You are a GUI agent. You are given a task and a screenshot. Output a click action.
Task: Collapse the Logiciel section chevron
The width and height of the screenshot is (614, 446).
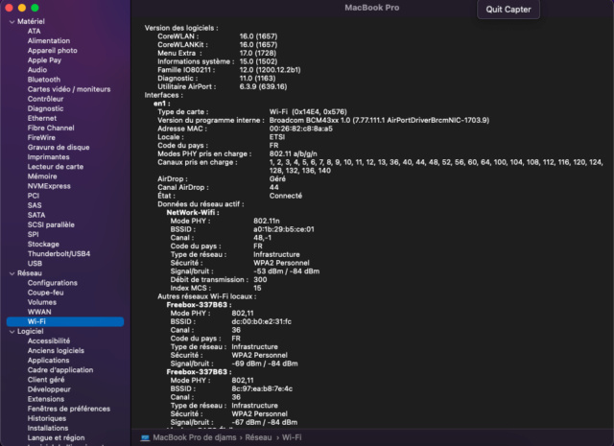[12, 332]
